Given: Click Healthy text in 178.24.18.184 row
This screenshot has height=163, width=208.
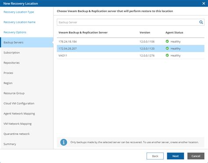Looking at the screenshot, I should point(176,42).
